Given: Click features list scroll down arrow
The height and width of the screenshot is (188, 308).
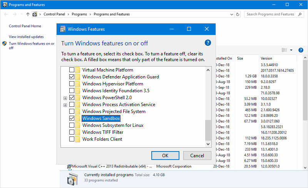Looking at the screenshot, I should point(208,144).
